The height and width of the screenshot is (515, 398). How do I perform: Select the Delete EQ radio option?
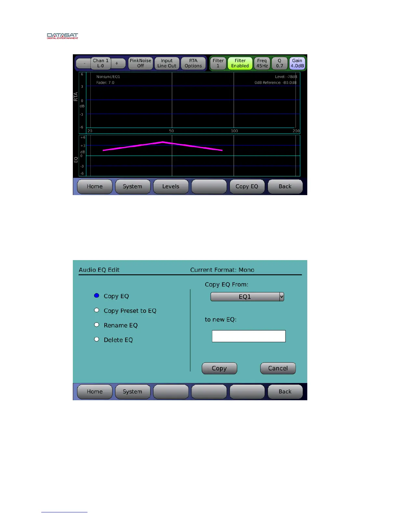[97, 339]
